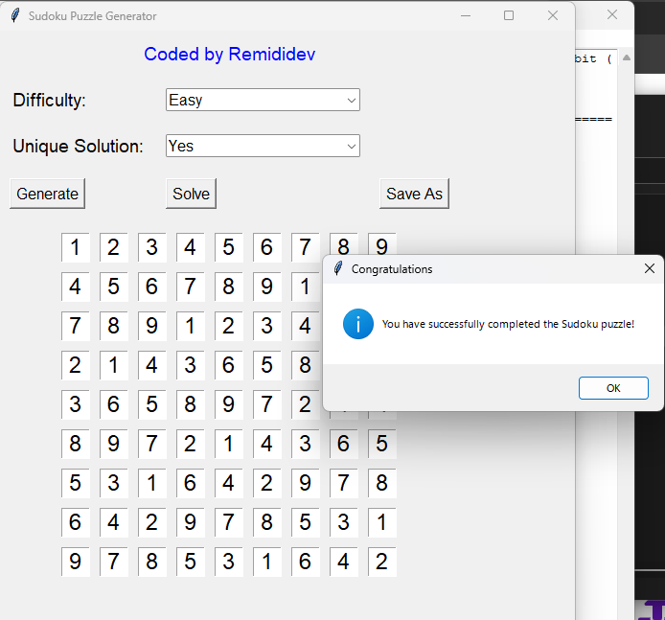
Task: Click the grid's center cell containing 9
Action: click(x=228, y=404)
